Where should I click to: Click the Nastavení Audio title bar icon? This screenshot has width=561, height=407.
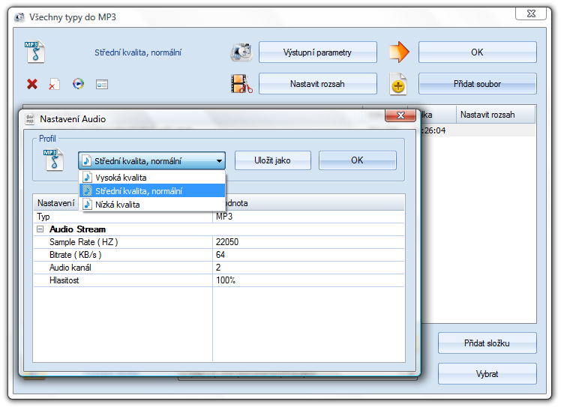[30, 118]
